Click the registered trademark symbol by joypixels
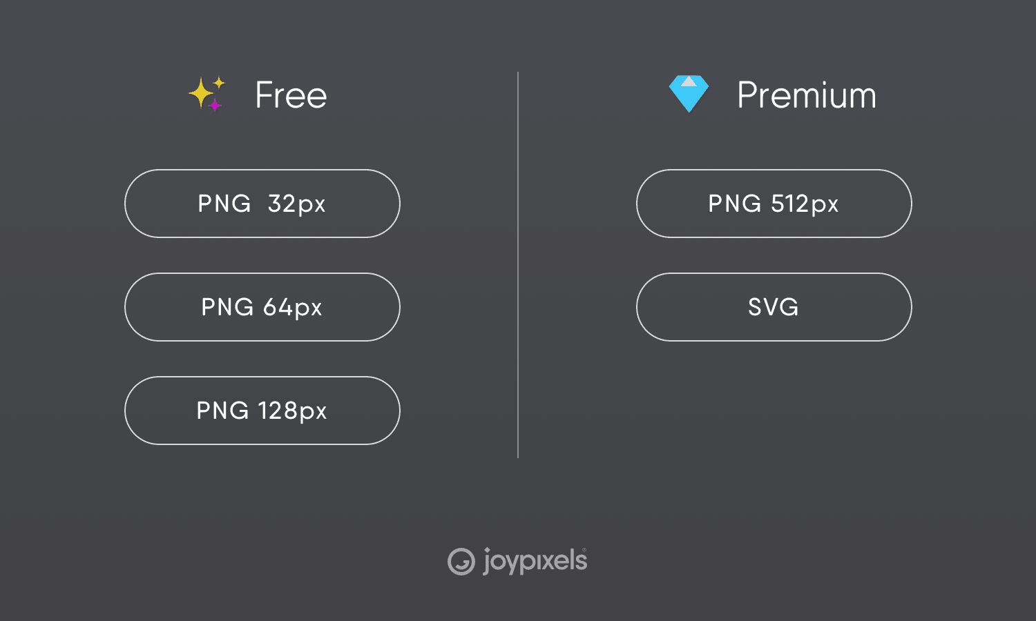Viewport: 1036px width, 621px height. pos(584,550)
